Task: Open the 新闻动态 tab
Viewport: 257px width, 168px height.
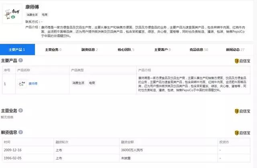Action: click(x=235, y=49)
